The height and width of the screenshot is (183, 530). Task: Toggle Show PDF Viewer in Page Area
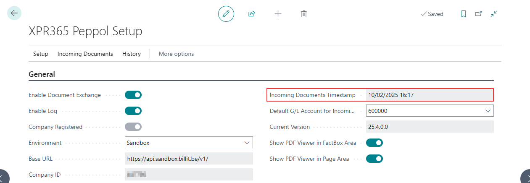tap(374, 159)
